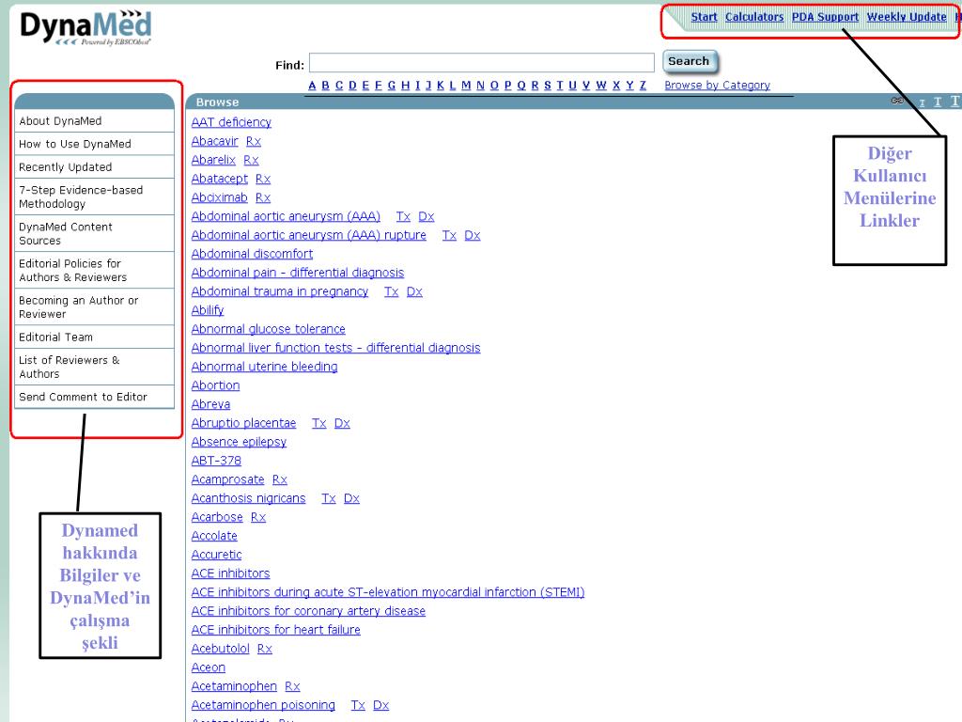This screenshot has width=962, height=722.
Task: Click Rx link next to Acamprosate
Action: click(280, 479)
